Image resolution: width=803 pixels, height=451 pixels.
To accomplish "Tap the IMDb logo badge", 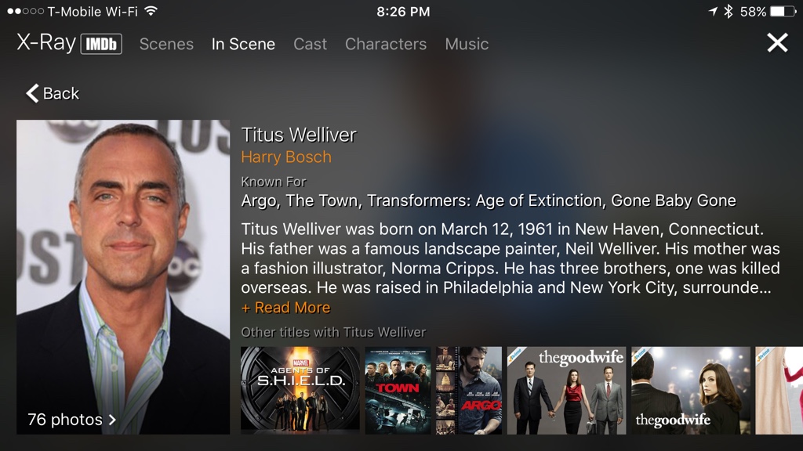I will [101, 44].
